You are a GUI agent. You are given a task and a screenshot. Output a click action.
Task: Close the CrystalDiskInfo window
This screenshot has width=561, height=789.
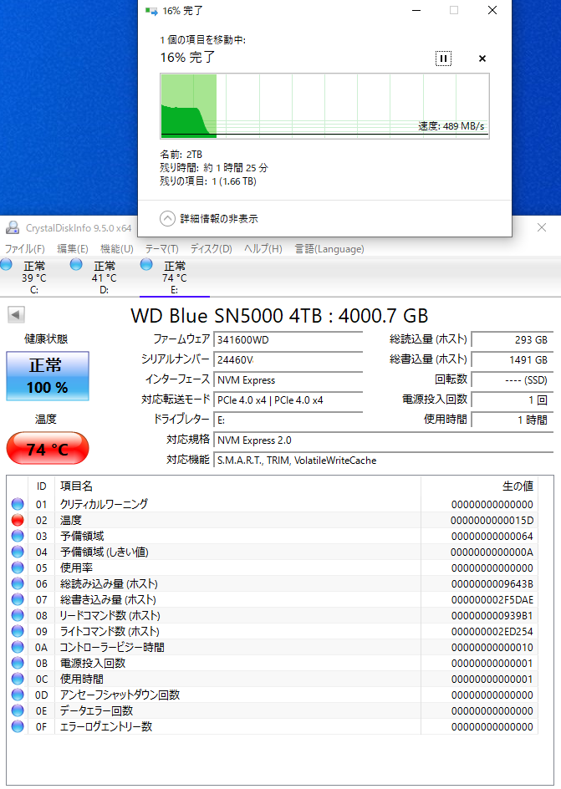[x=542, y=227]
